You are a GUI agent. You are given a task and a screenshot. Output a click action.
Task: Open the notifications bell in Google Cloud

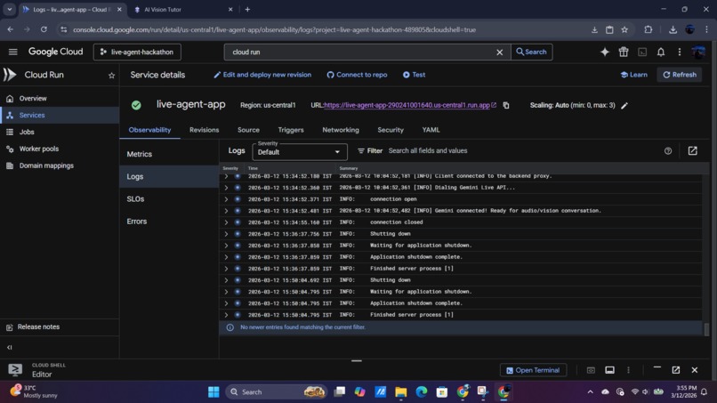coord(661,52)
